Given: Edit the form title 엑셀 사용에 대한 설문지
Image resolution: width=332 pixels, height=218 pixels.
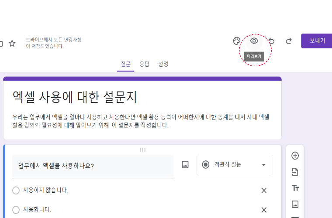Looking at the screenshot, I should point(75,97).
